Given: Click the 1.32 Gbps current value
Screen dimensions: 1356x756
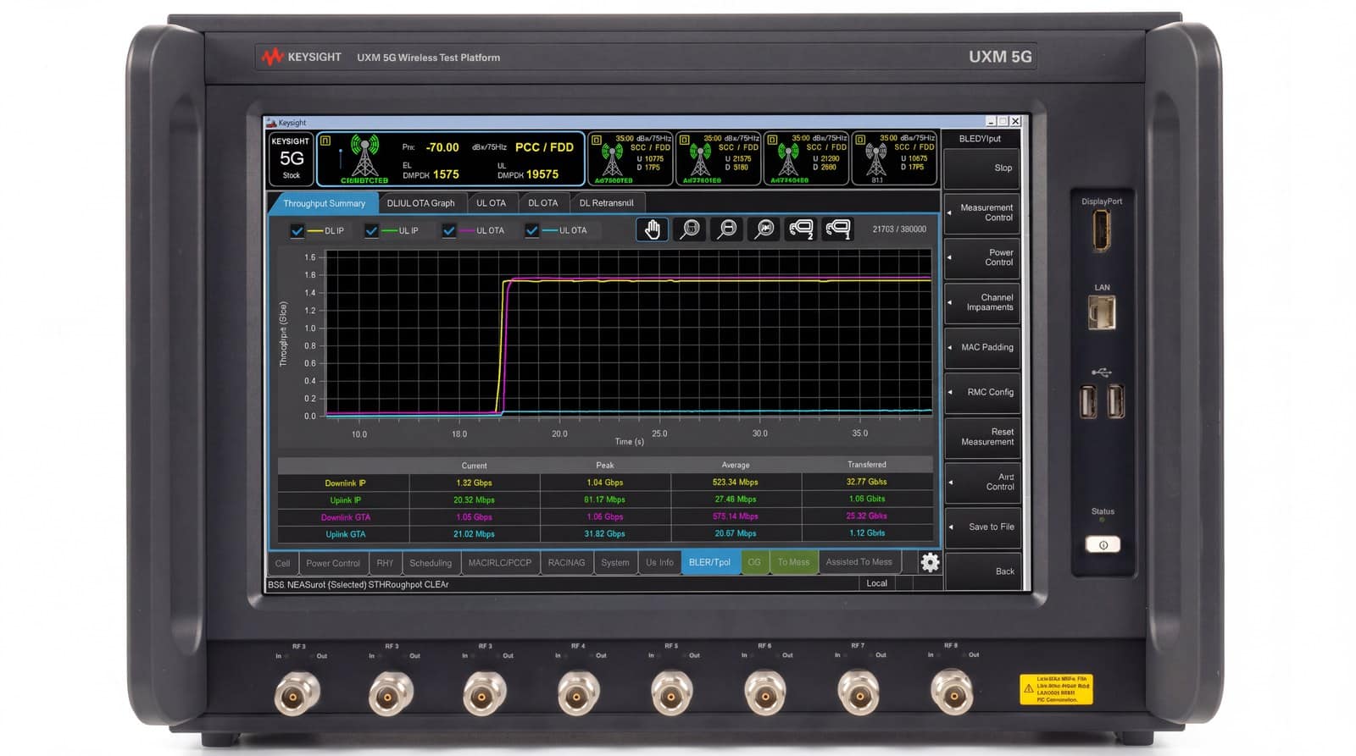Looking at the screenshot, I should tap(474, 483).
